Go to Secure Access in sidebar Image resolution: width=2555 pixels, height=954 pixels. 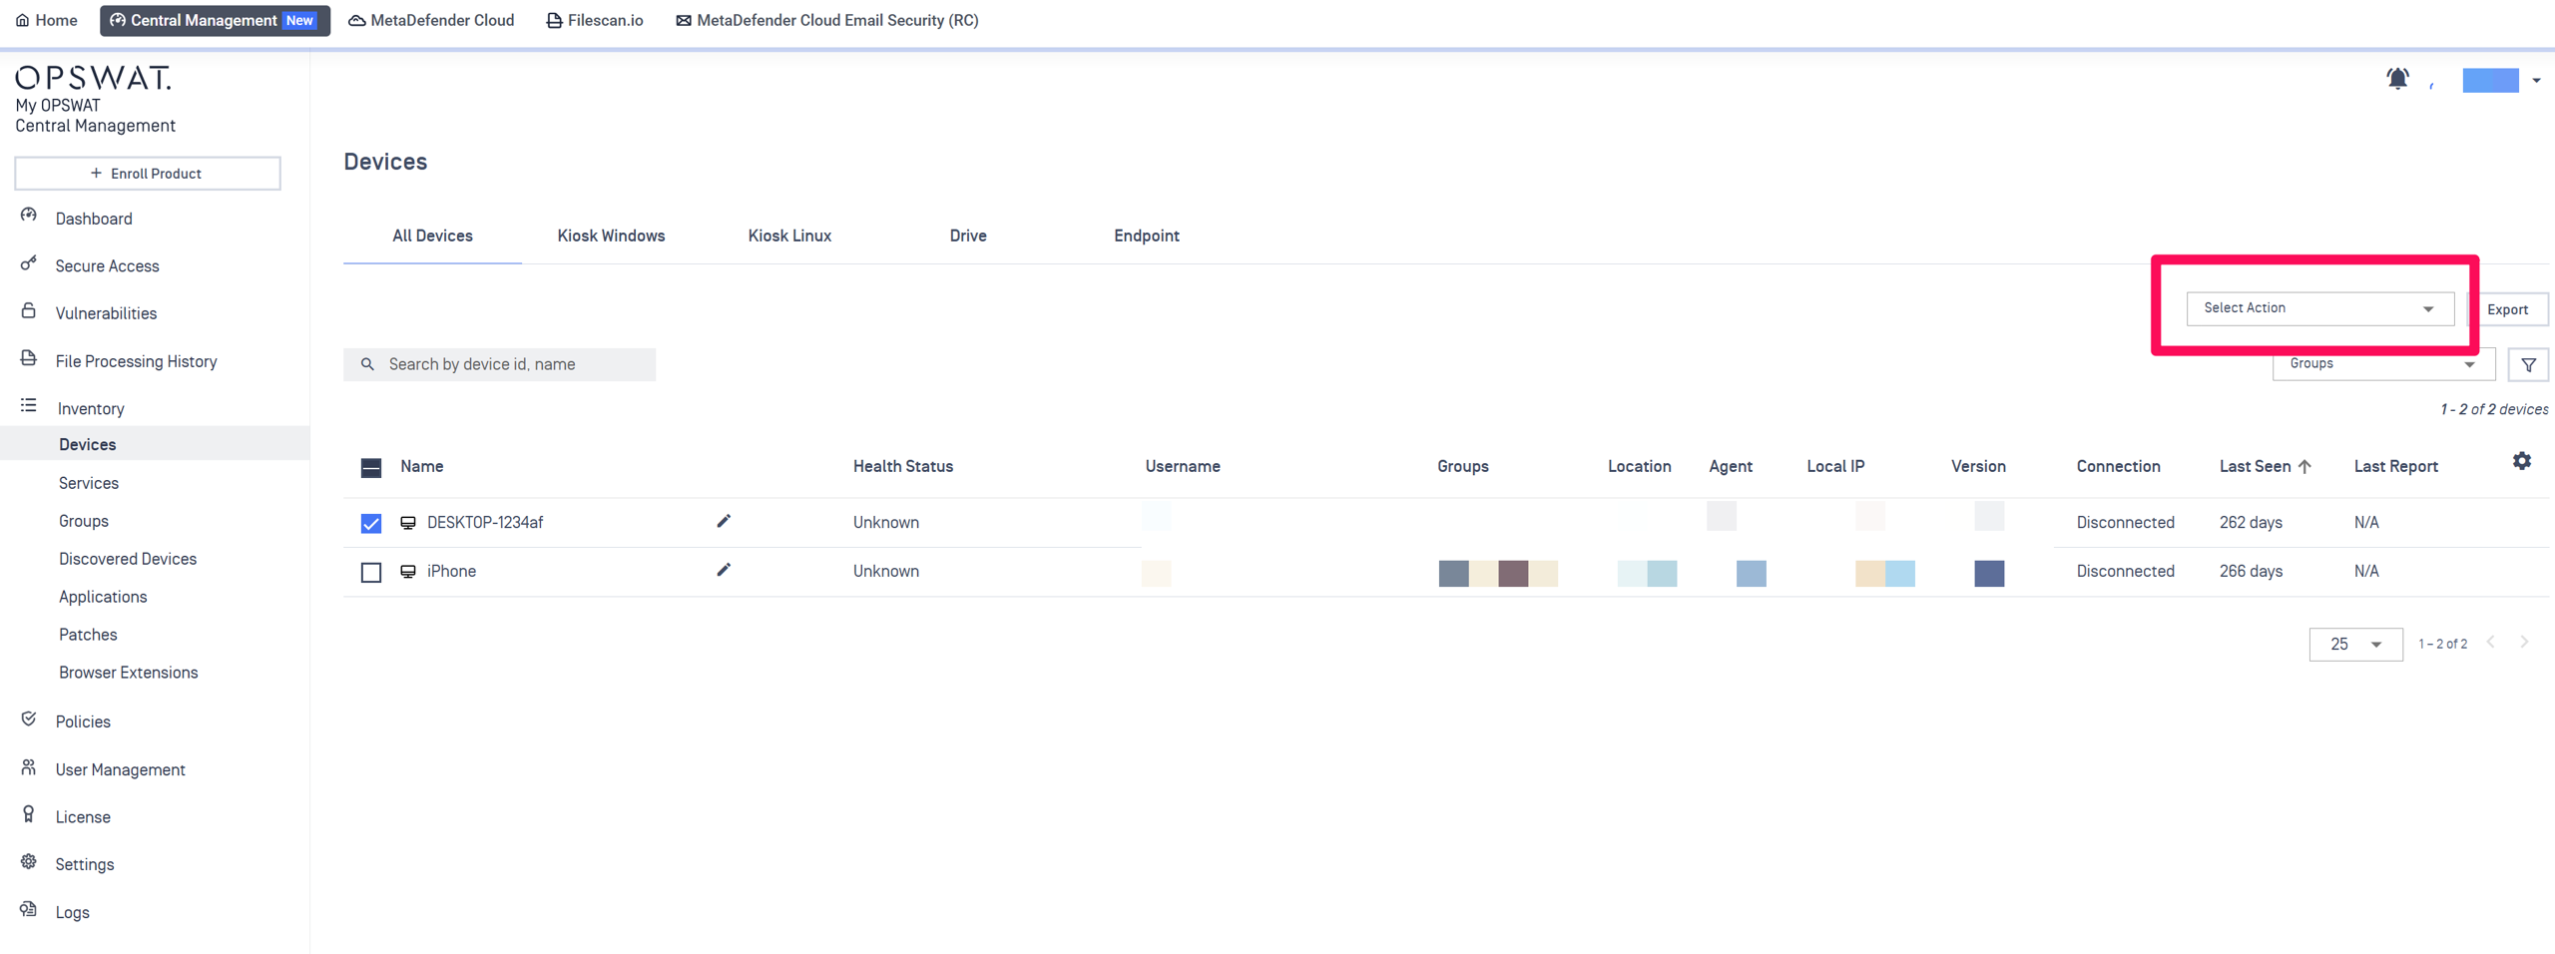tap(107, 266)
